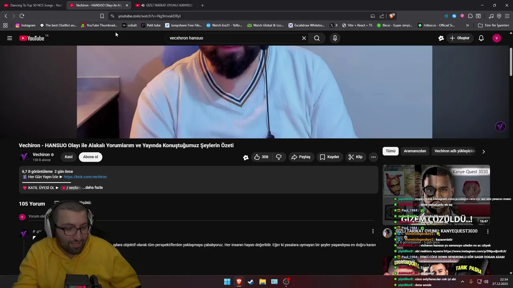Click the Abone ol subscribe button

click(91, 157)
